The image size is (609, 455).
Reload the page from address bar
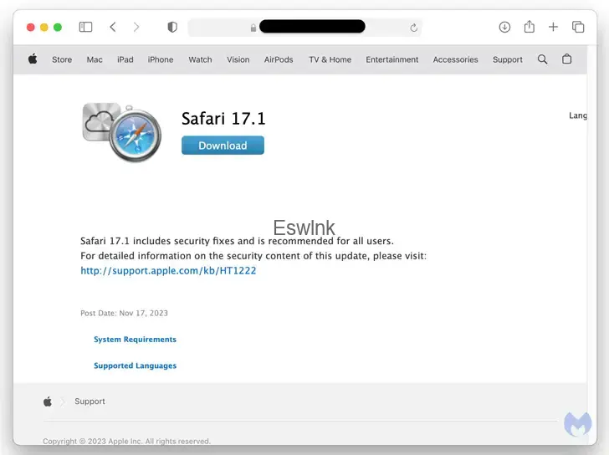point(413,28)
